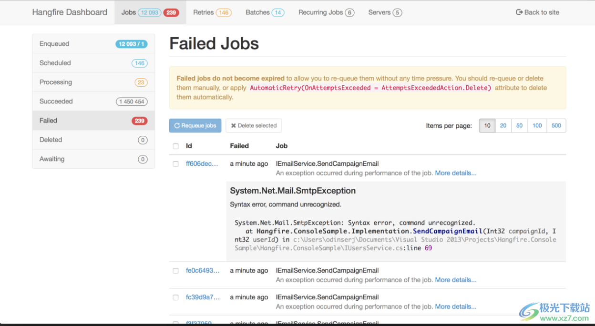The height and width of the screenshot is (326, 595).
Task: Collapse More details for job ff606dec
Action: coord(455,173)
